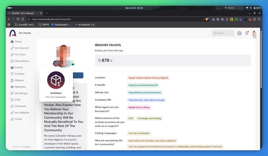Click the DeFi sector tag

click(131, 118)
